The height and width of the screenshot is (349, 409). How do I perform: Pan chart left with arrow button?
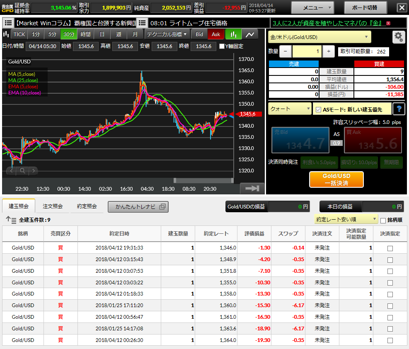tap(11, 171)
